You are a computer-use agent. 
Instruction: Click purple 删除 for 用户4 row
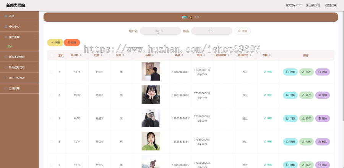(323, 142)
